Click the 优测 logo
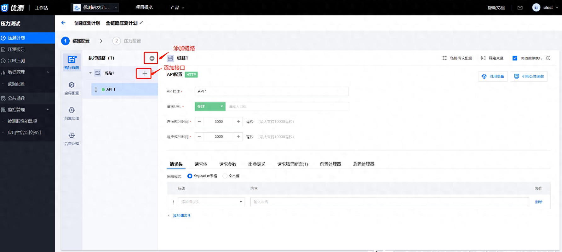562x252 pixels. pos(13,8)
